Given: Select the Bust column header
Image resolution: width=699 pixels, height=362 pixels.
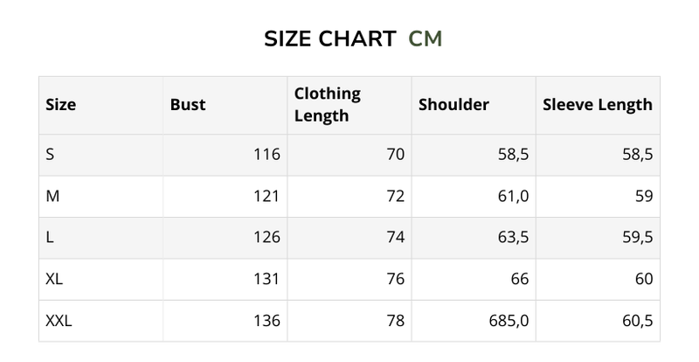Looking at the screenshot, I should (188, 105).
